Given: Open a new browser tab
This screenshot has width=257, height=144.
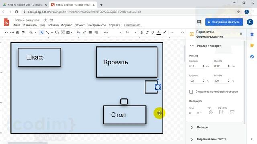Looking at the screenshot, I should [x=101, y=5].
